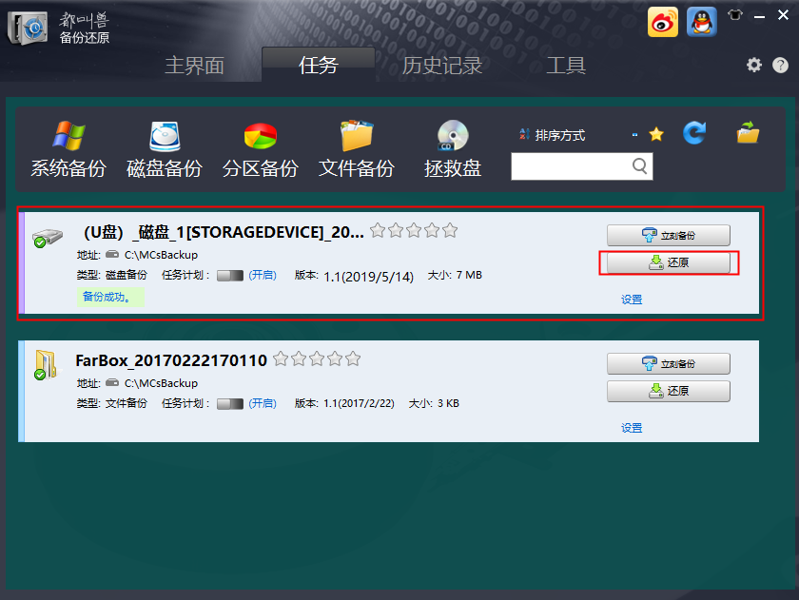The image size is (799, 600).
Task: Click 还原 for the U盘 disk task
Action: pos(668,262)
